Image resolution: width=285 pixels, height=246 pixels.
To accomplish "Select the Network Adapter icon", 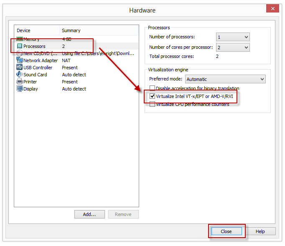I will coord(20,60).
